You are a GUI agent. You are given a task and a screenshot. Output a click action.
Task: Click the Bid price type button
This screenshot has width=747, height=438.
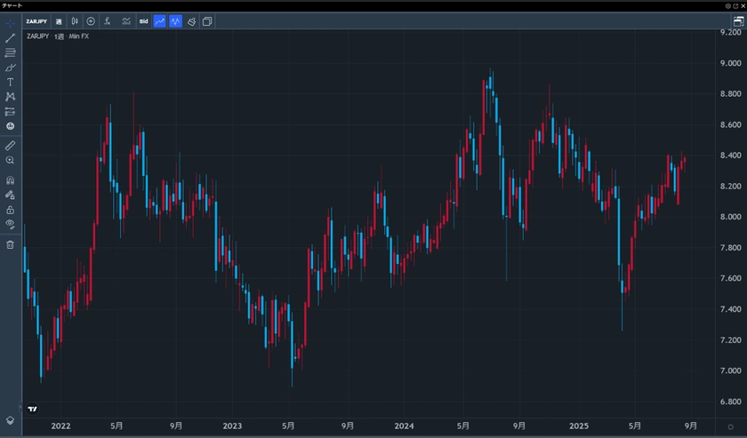click(143, 21)
